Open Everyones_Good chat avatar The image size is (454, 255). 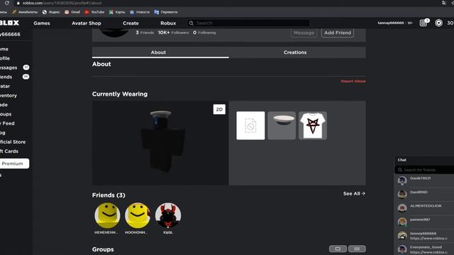pyautogui.click(x=402, y=249)
